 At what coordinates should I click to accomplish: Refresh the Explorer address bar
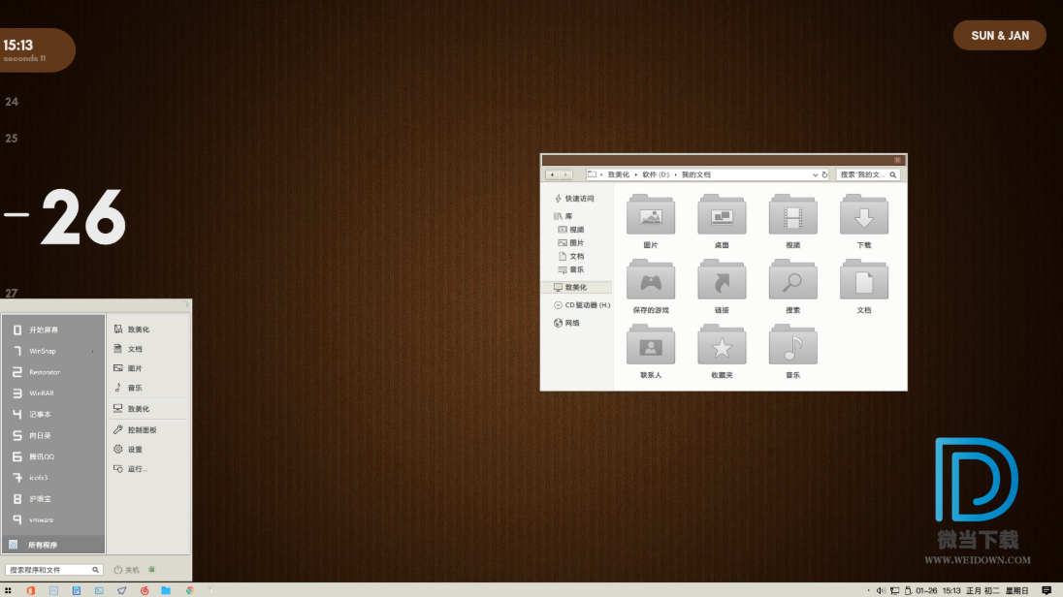pos(825,174)
